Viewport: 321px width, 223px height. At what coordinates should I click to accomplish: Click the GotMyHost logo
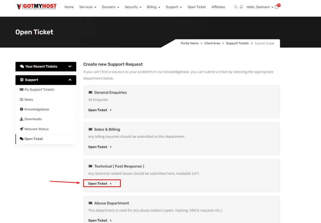pyautogui.click(x=37, y=7)
